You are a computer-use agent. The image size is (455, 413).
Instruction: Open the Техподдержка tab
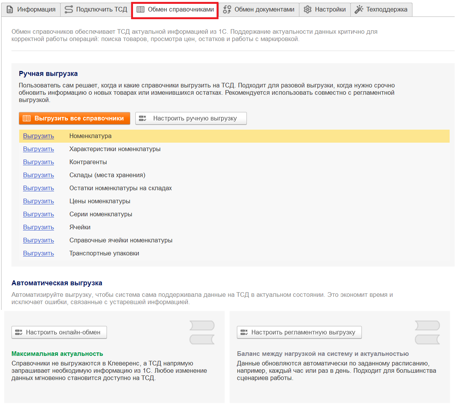pyautogui.click(x=381, y=10)
